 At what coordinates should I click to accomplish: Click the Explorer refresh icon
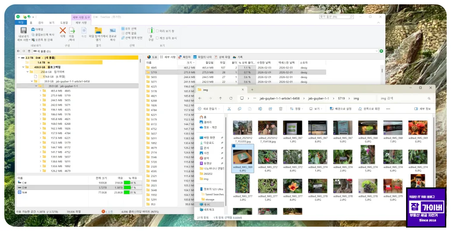pos(231,98)
